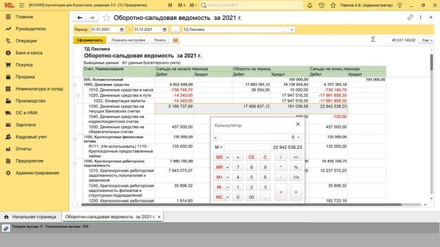Click the Сформировать button

point(90,40)
